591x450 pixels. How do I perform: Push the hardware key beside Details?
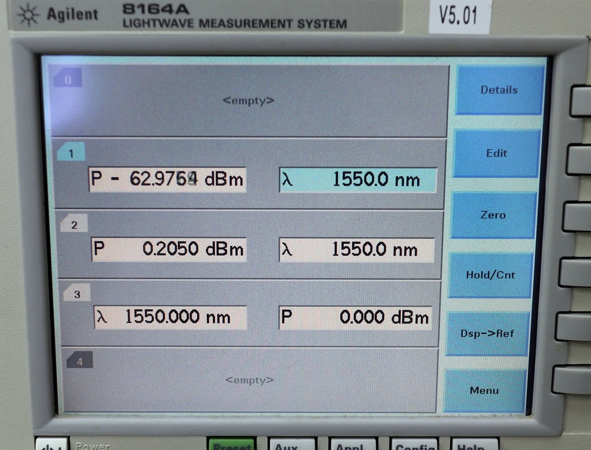pyautogui.click(x=581, y=101)
